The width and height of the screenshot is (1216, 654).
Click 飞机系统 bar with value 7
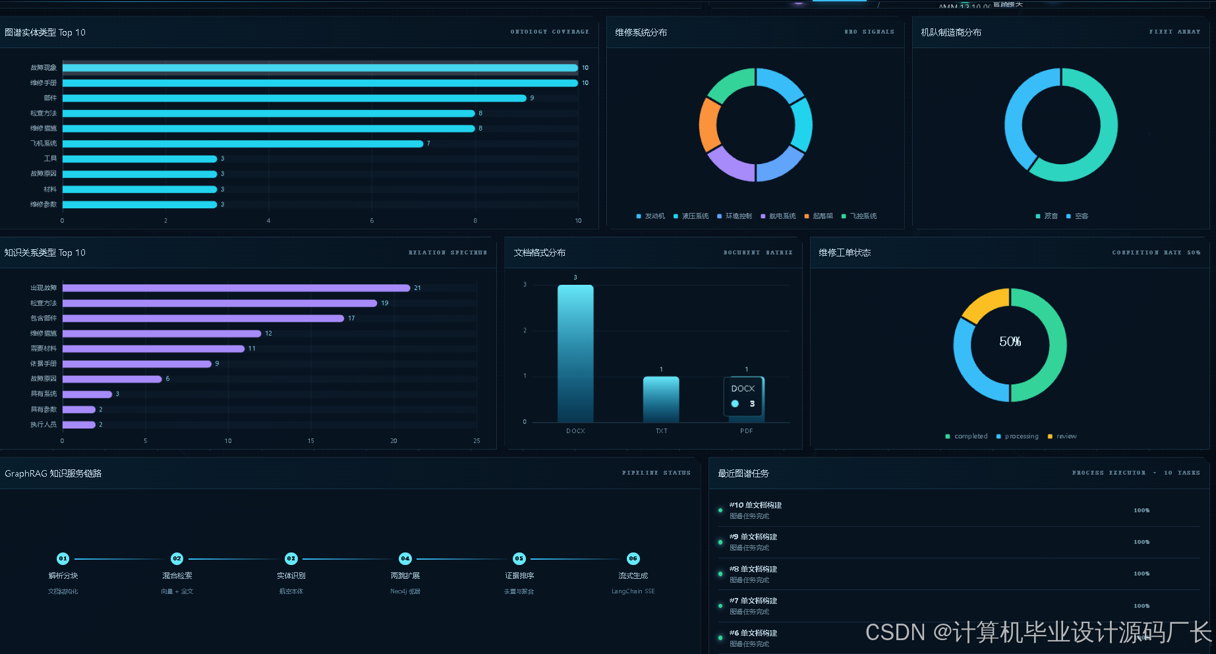(x=243, y=144)
